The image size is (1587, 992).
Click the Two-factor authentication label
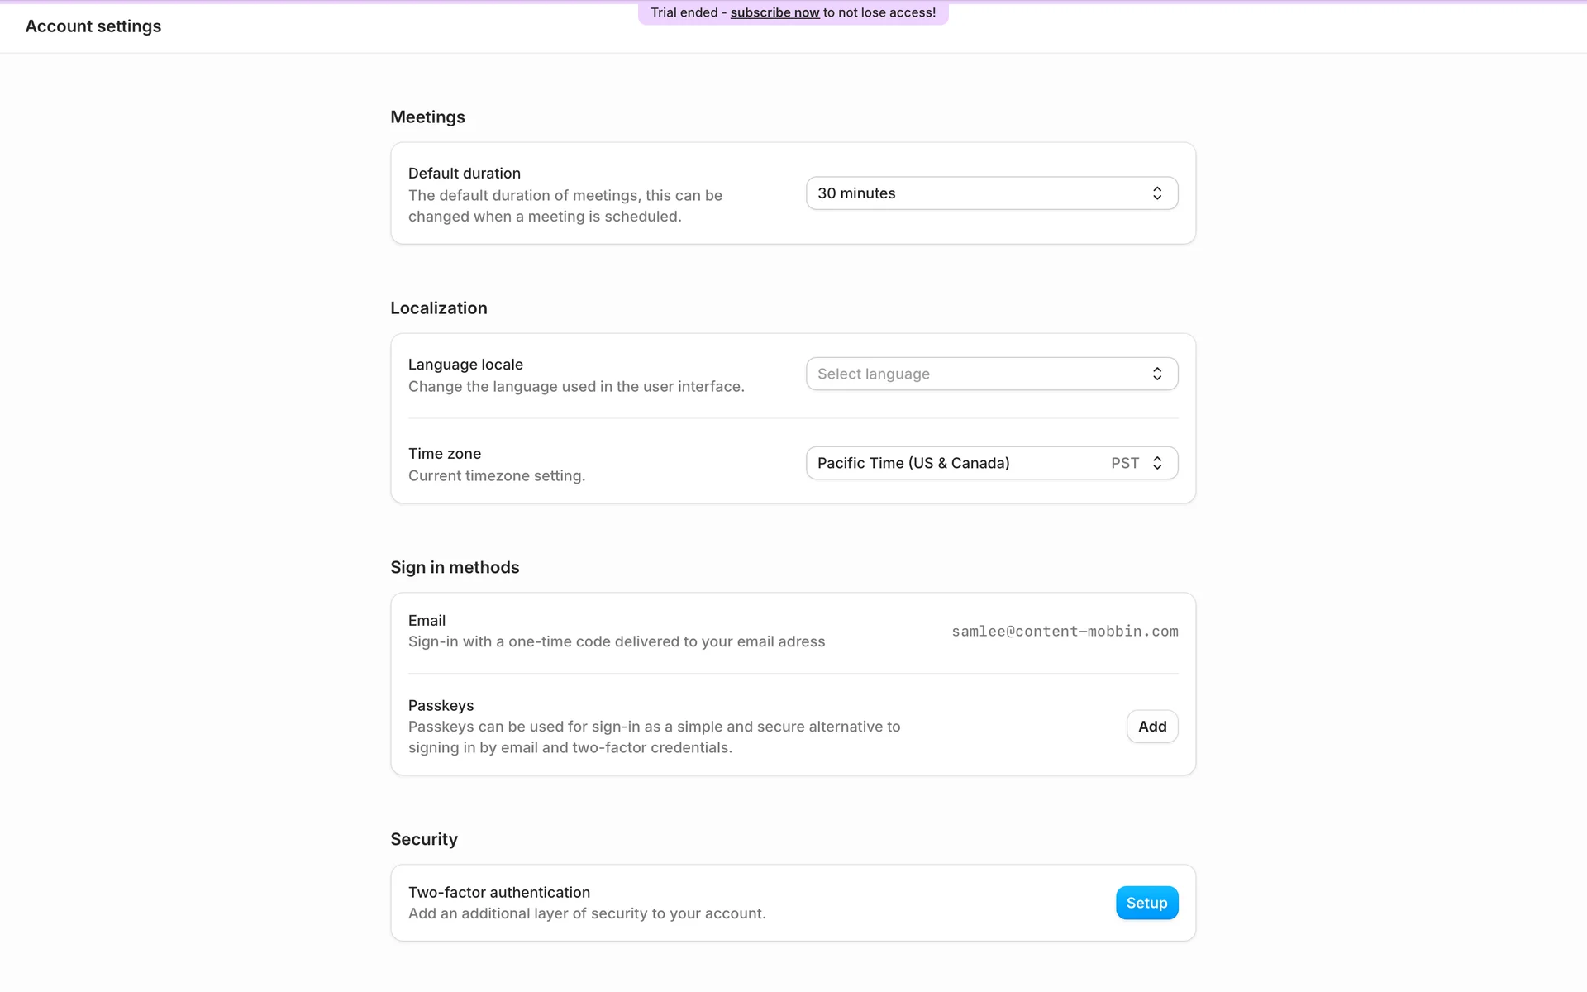click(499, 893)
